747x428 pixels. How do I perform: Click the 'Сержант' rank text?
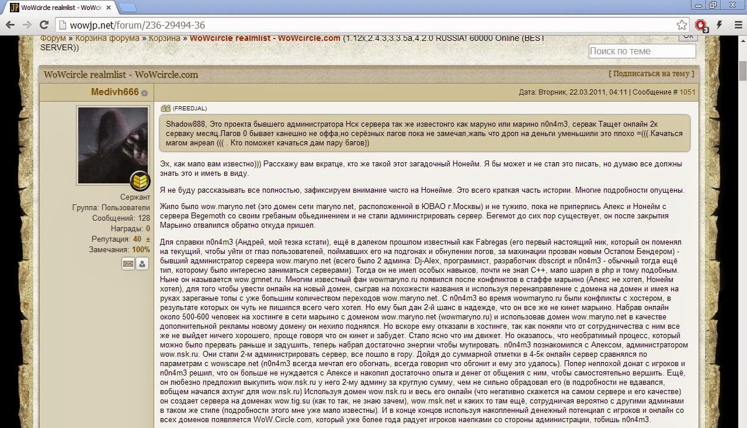[135, 197]
